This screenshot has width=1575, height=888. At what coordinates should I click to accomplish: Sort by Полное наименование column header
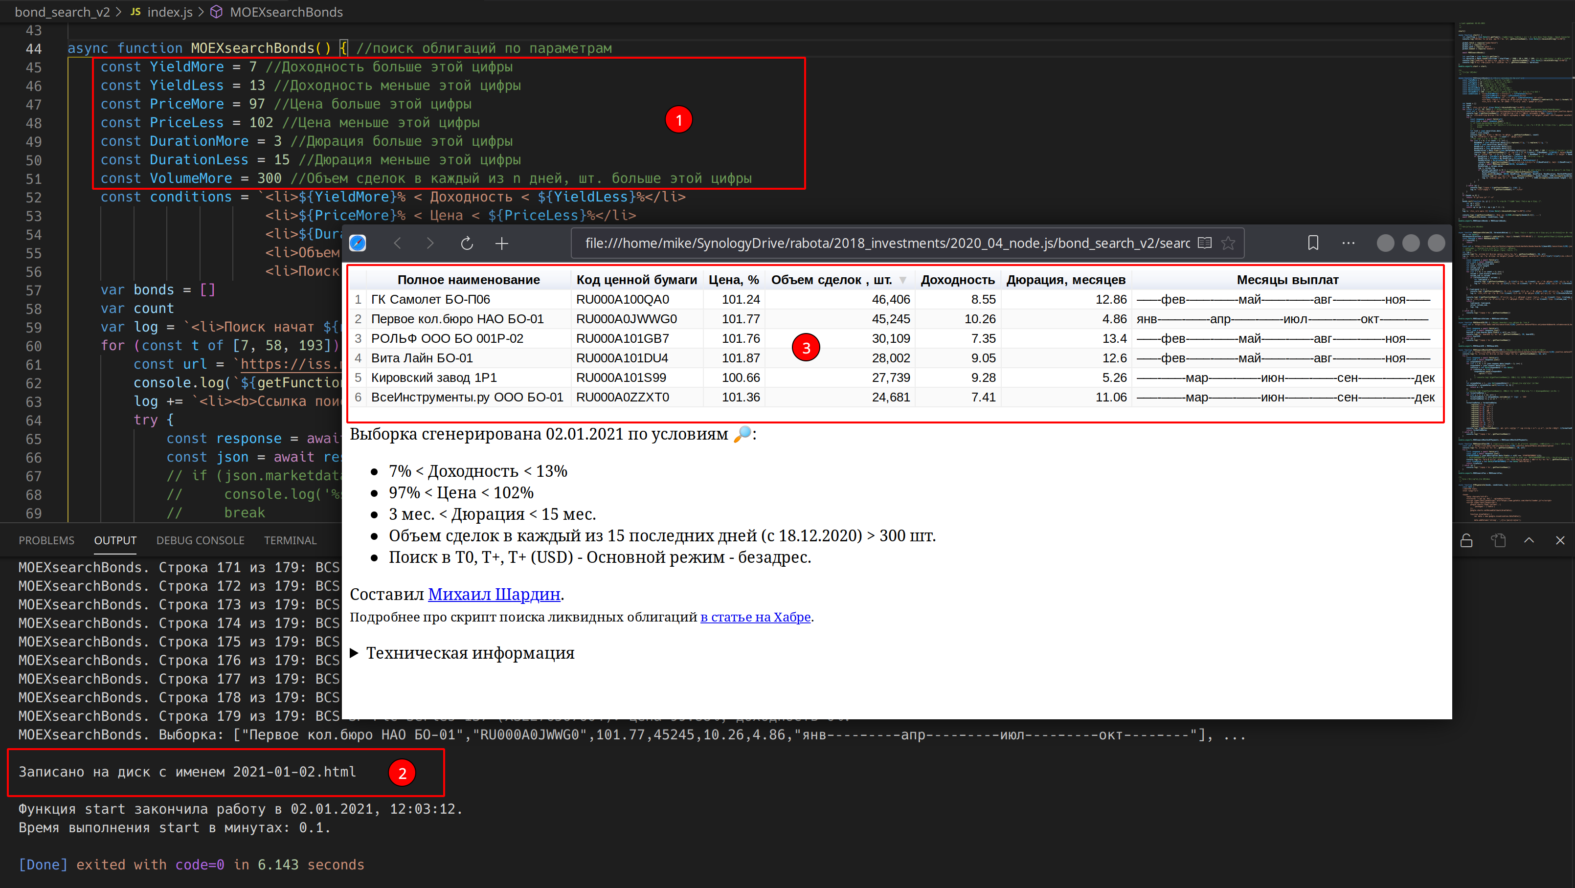click(x=469, y=280)
